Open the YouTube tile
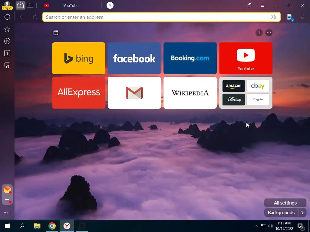 point(246,58)
